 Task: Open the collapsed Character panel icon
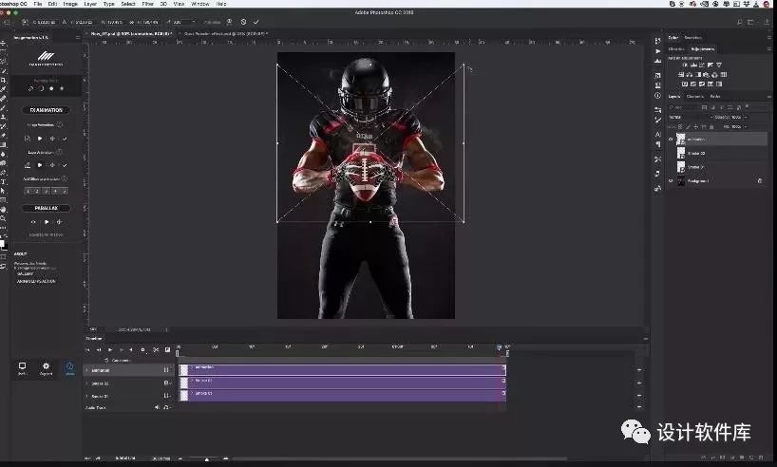click(657, 134)
